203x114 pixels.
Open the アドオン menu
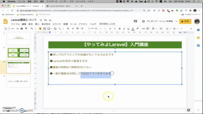[x=83, y=24]
